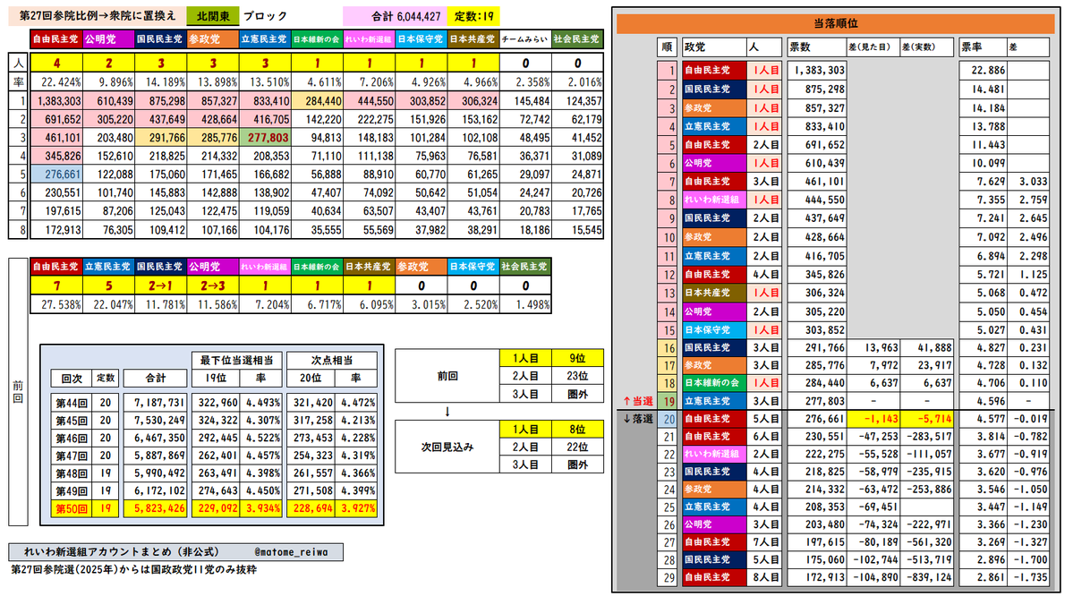Click the total 7,530,249
Image resolution: width=1073 pixels, height=605 pixels.
point(156,421)
